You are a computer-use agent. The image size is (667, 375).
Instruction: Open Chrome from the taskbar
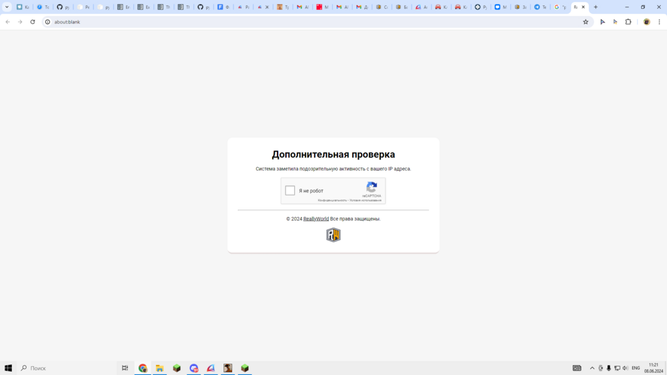click(143, 368)
